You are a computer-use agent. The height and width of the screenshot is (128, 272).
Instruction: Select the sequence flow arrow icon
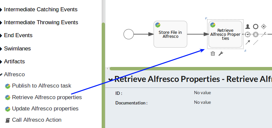tap(248, 42)
